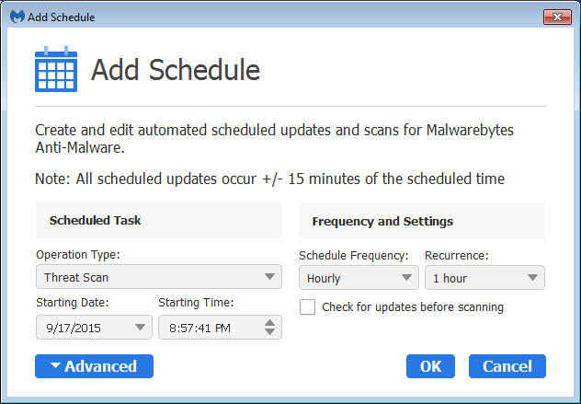Click the Add Schedule heading text
581x404 pixels.
176,70
